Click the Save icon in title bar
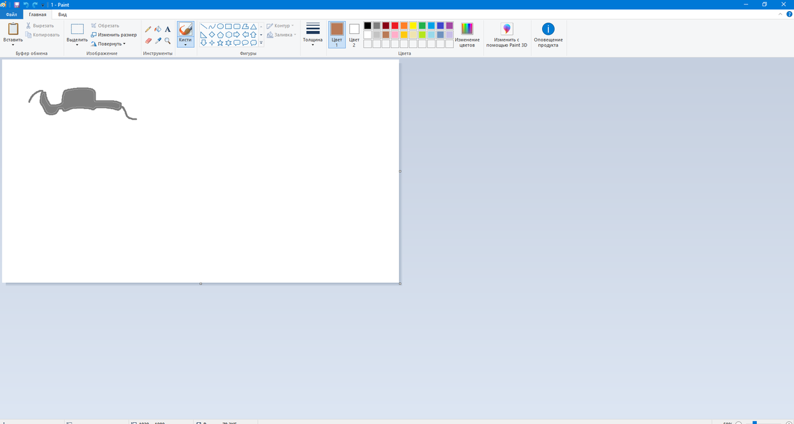This screenshot has height=424, width=794. [x=17, y=4]
